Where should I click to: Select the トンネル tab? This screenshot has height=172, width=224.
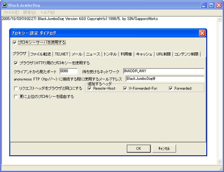pos(110,54)
